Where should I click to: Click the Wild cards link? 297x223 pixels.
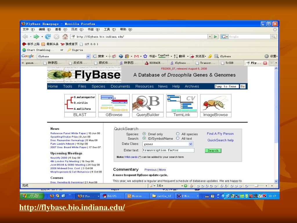131,157
